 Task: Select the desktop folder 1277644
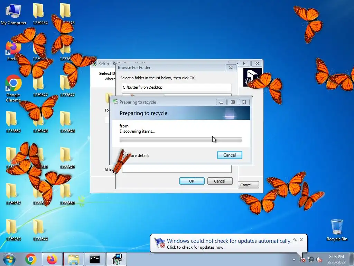point(40,230)
